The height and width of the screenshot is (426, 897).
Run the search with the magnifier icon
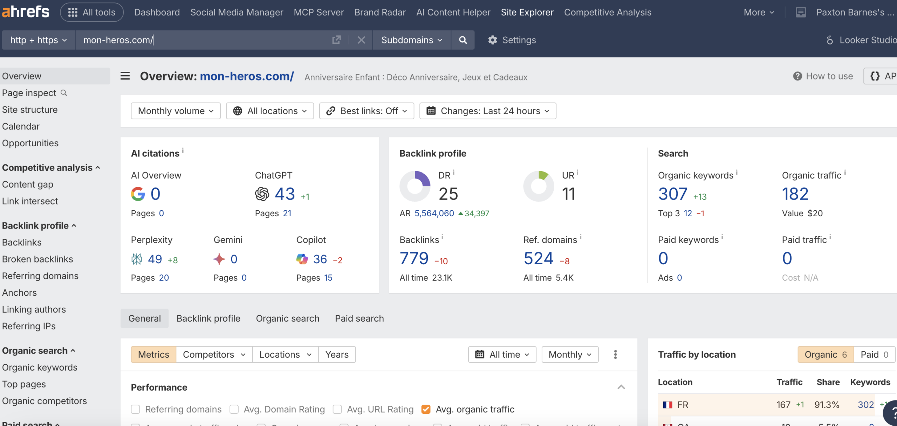463,40
